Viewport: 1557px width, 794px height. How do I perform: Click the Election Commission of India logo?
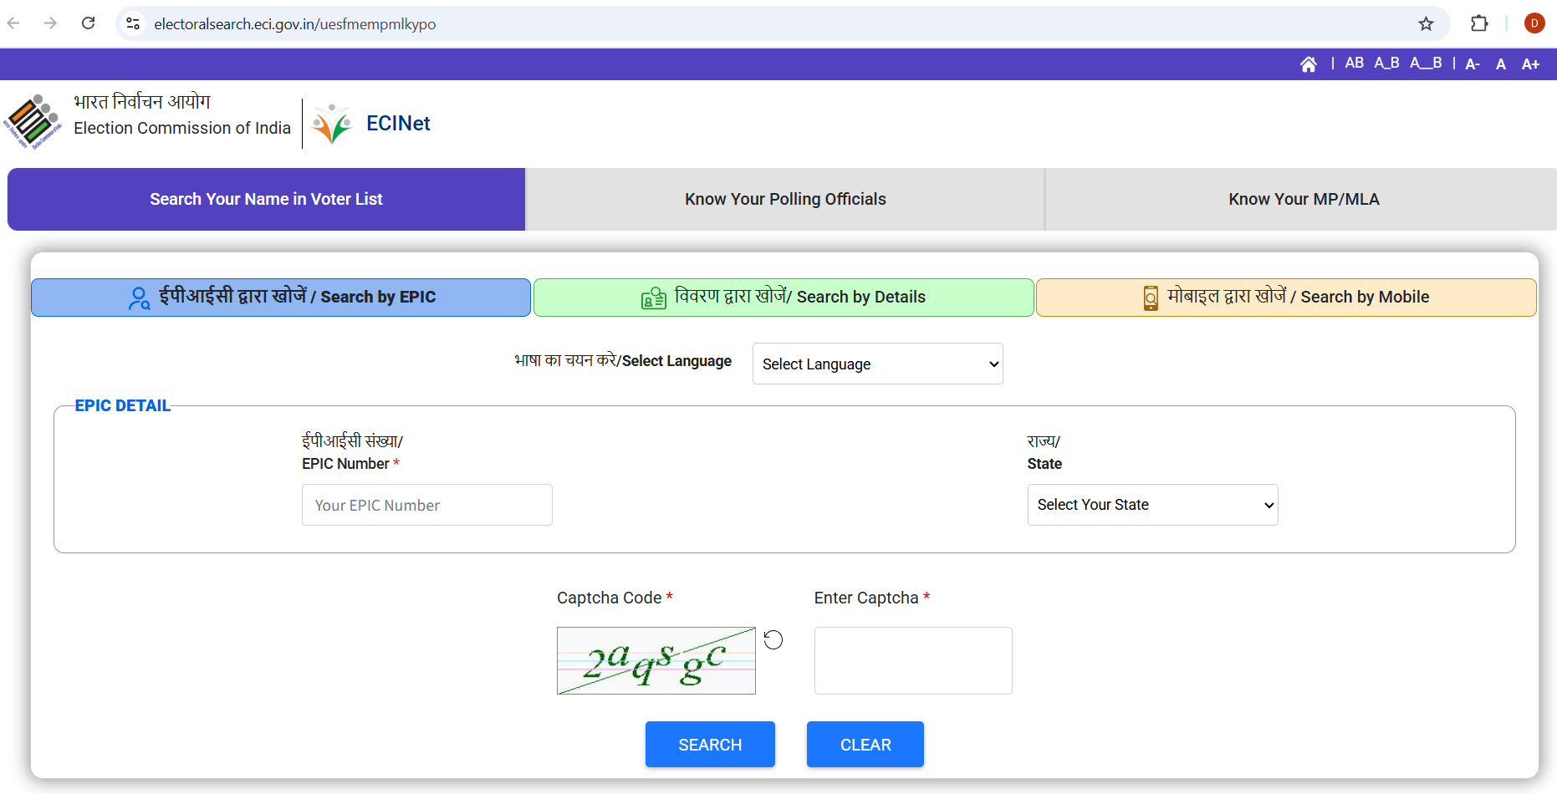pyautogui.click(x=33, y=122)
